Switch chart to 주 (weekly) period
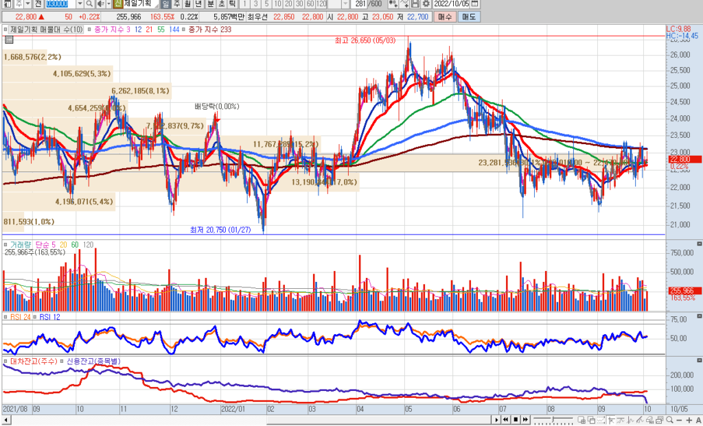The width and height of the screenshot is (703, 426). pyautogui.click(x=177, y=4)
